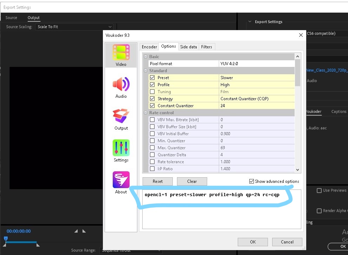The height and width of the screenshot is (255, 348).
Task: Toggle Show advanced options checkbox
Action: tap(251, 181)
